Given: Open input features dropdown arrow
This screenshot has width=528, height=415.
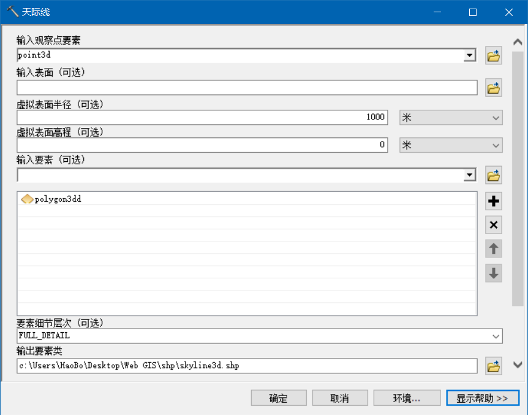Looking at the screenshot, I should (469, 175).
